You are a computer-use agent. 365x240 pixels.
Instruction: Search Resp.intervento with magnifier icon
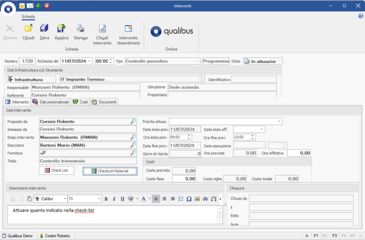click(x=133, y=137)
